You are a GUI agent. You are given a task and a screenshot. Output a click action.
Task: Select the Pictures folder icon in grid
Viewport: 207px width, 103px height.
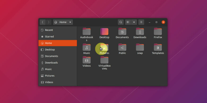point(104,47)
